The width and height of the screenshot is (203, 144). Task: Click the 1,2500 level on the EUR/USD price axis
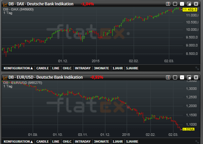191,97
